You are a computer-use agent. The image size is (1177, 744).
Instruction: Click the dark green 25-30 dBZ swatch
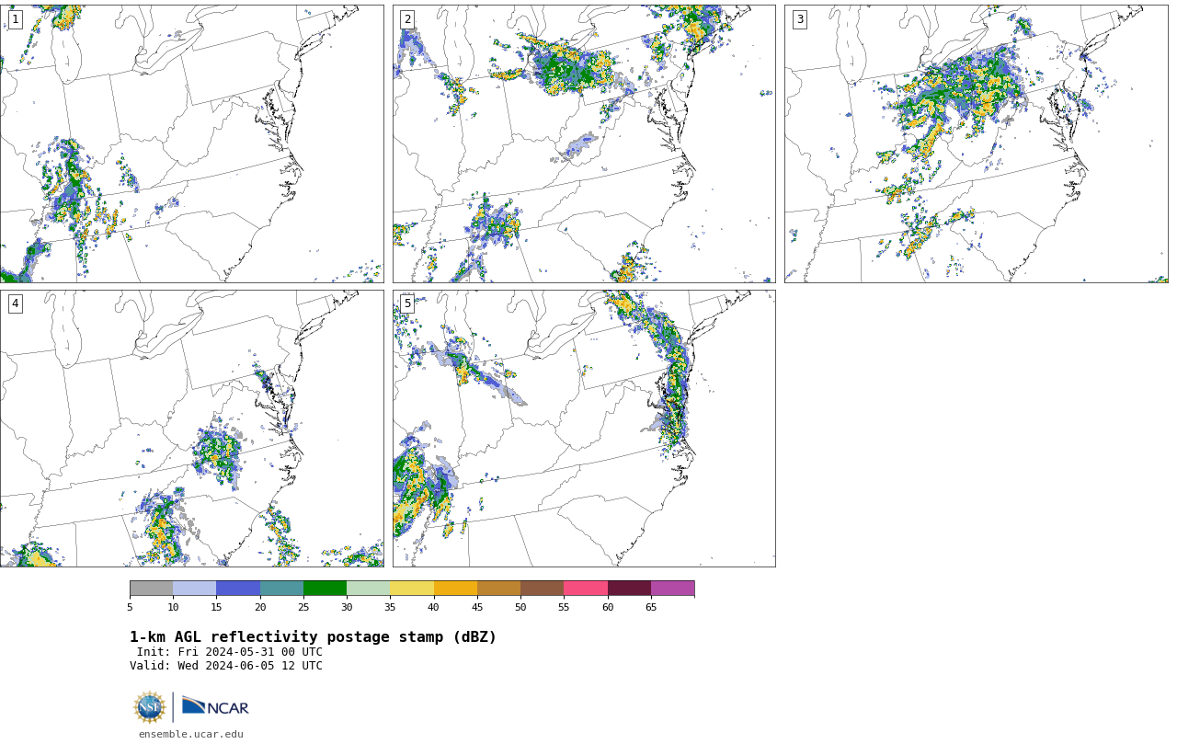tap(325, 589)
